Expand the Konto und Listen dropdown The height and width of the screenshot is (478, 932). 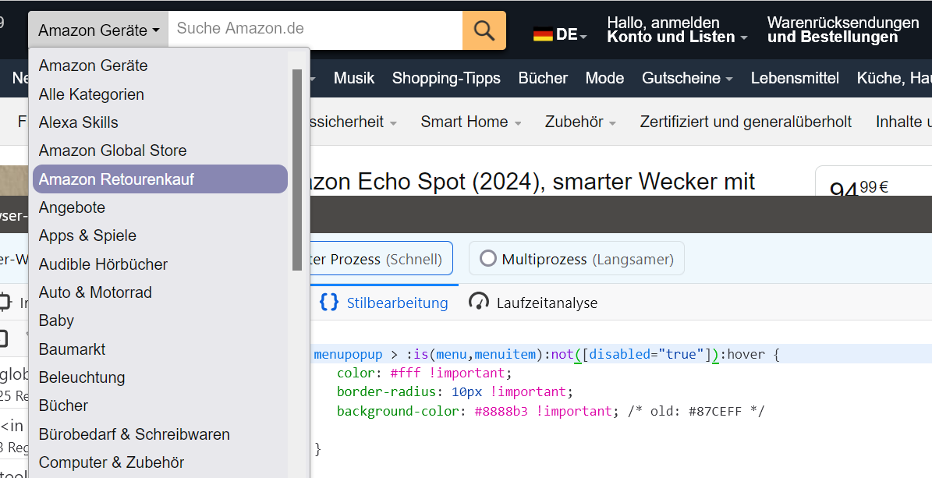744,37
